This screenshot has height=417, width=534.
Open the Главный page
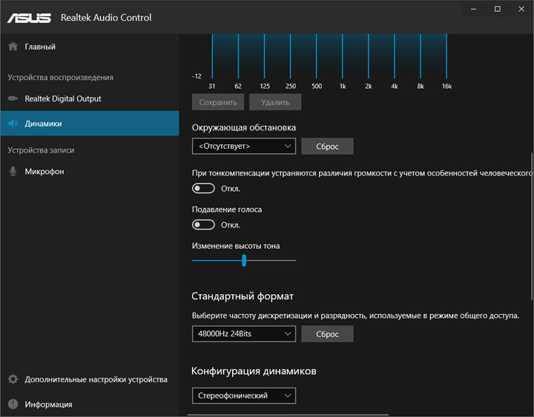click(x=90, y=46)
